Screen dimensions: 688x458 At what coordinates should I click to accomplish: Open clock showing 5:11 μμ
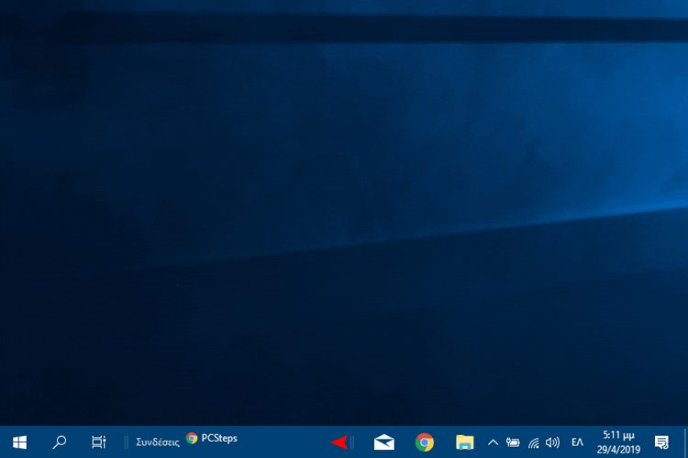coord(618,442)
